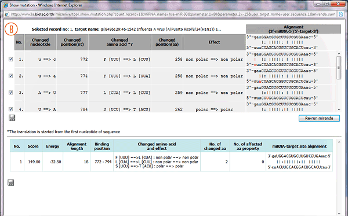Click the Re-run miranda button
This screenshot has height=216, width=348.
[319, 118]
